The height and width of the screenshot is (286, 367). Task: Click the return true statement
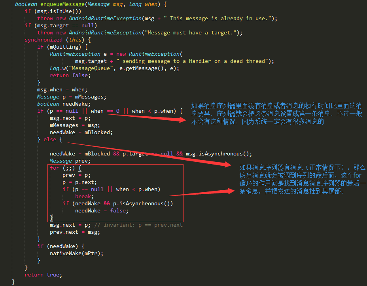pos(44,275)
